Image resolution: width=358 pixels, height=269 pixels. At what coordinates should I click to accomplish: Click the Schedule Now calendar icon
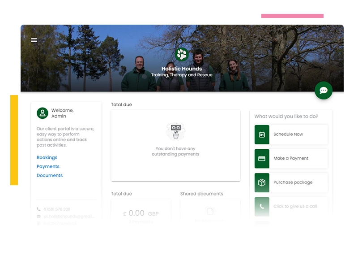[x=262, y=134]
